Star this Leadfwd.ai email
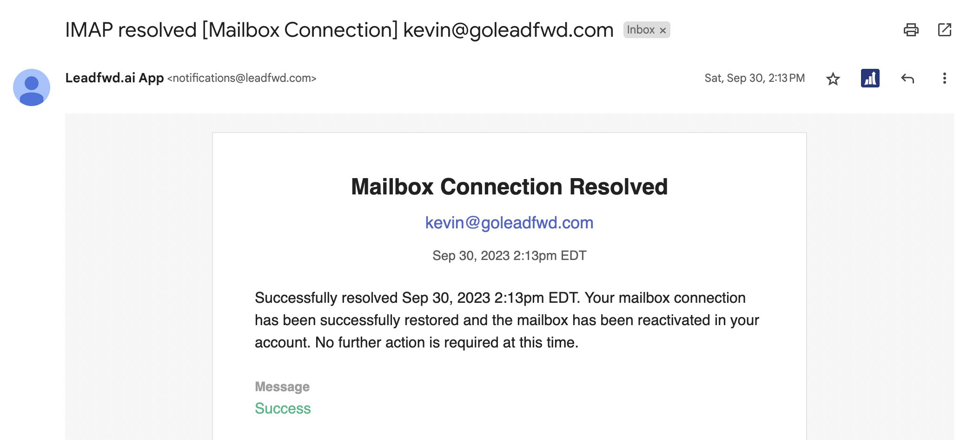This screenshot has width=967, height=440. (833, 79)
